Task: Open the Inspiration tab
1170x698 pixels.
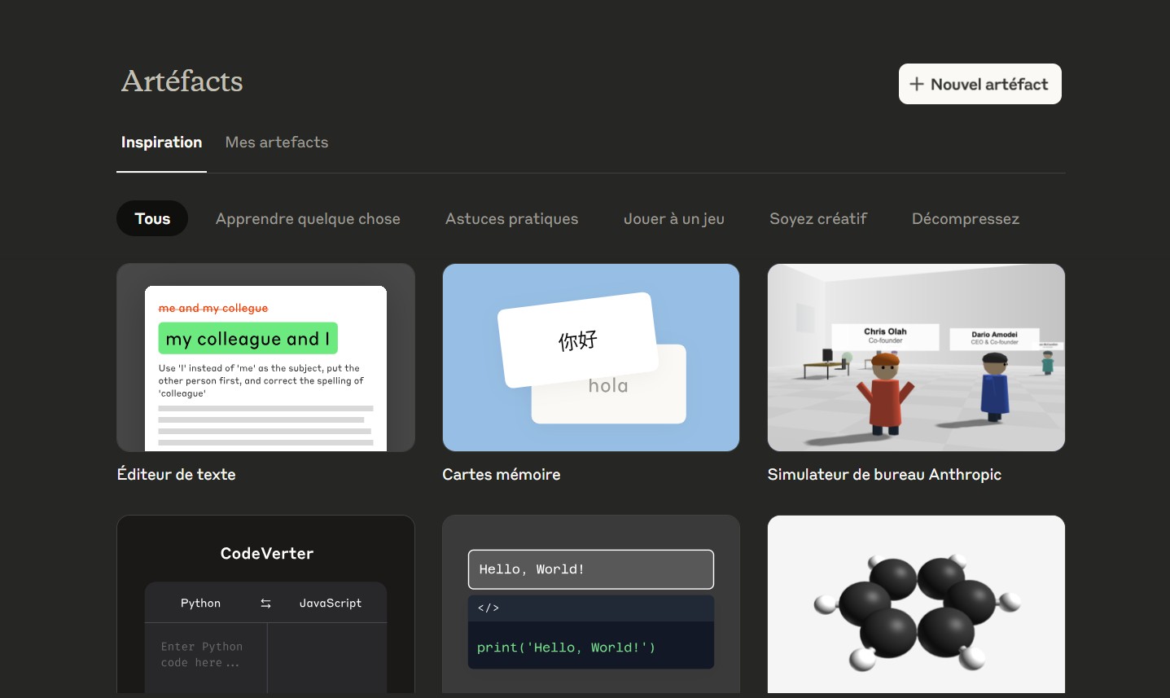Action: tap(161, 143)
